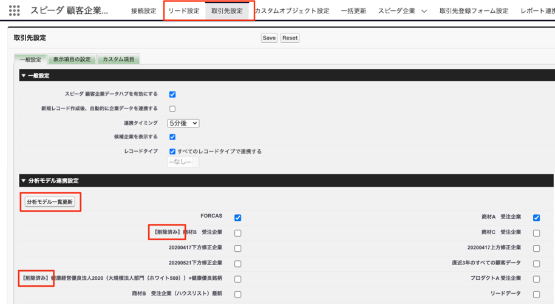555x304 pixels.
Task: Click the 連携タイミング label
Action: (140, 123)
